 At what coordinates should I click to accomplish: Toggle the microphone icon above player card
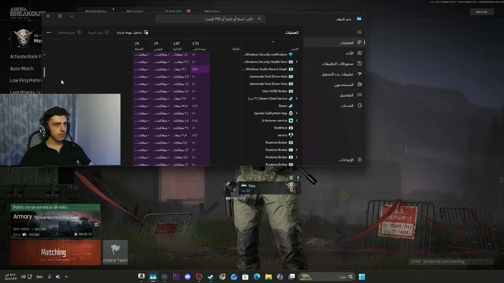(298, 178)
